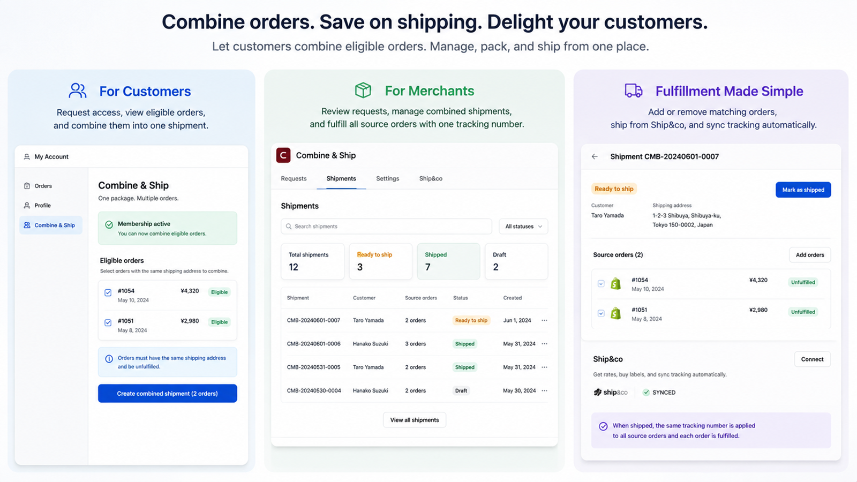Click the Shopify bag icon for order #1054
This screenshot has height=482, width=857.
click(616, 284)
